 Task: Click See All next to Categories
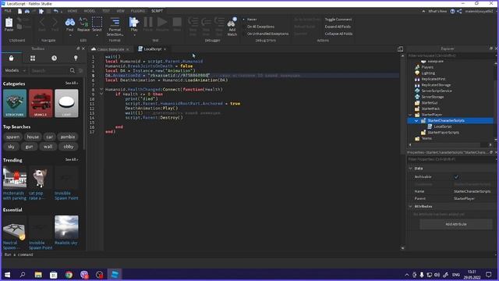click(71, 84)
